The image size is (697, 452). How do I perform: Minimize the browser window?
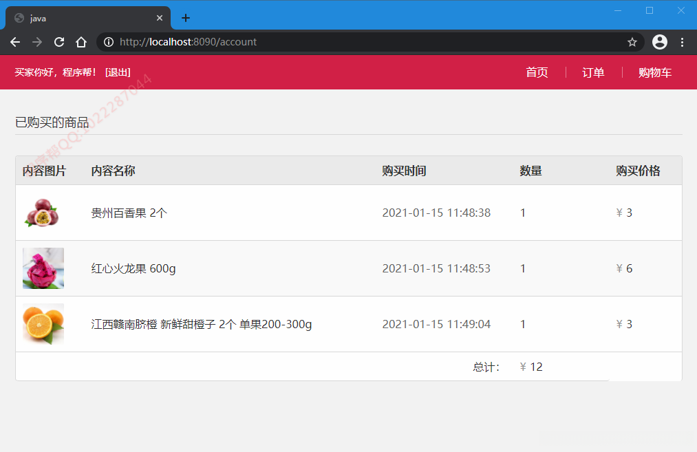click(x=618, y=10)
